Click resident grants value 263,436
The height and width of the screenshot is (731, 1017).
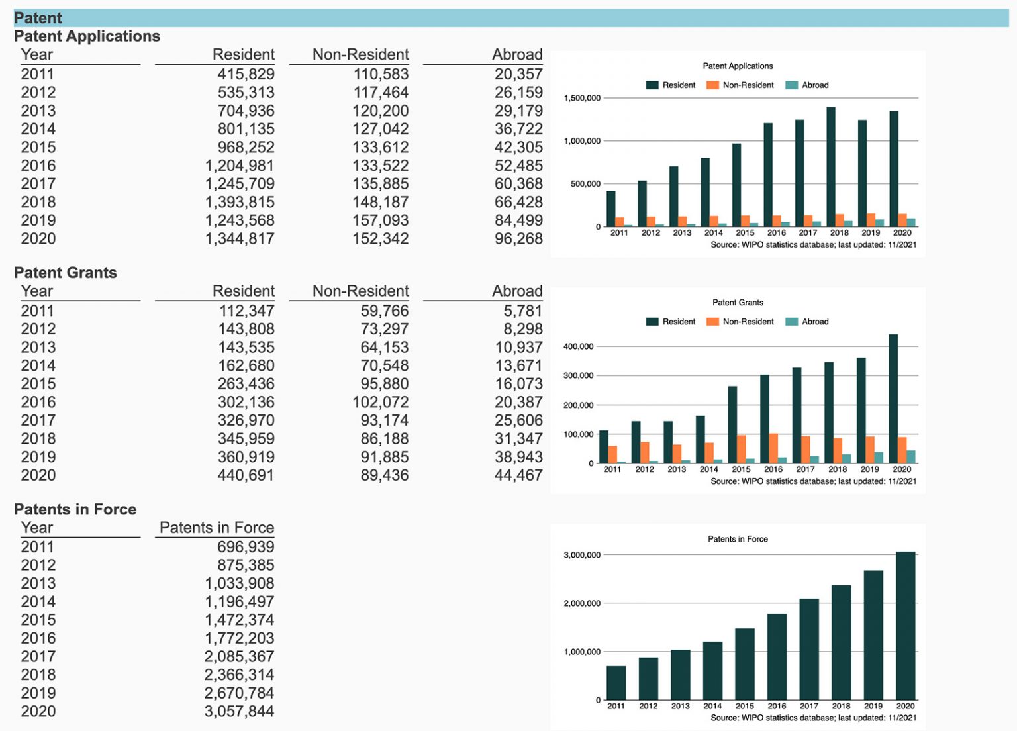click(246, 384)
